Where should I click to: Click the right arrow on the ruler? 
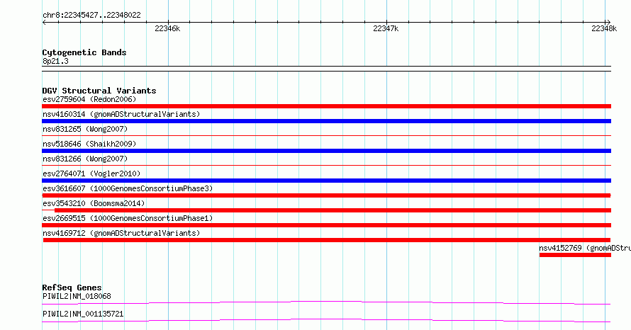point(608,23)
